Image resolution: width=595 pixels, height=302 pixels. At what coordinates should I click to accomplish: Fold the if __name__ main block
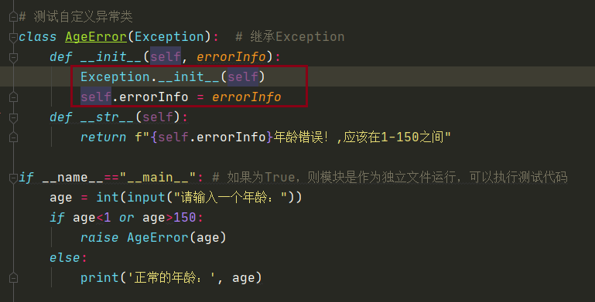coord(13,178)
